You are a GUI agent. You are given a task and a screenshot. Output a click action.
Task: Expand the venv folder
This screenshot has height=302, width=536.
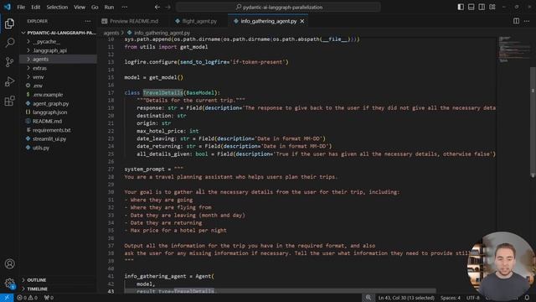coord(58,77)
